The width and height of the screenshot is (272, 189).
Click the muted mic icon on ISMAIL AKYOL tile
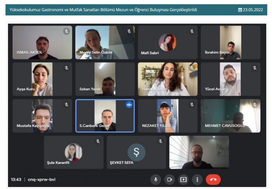tap(66, 31)
